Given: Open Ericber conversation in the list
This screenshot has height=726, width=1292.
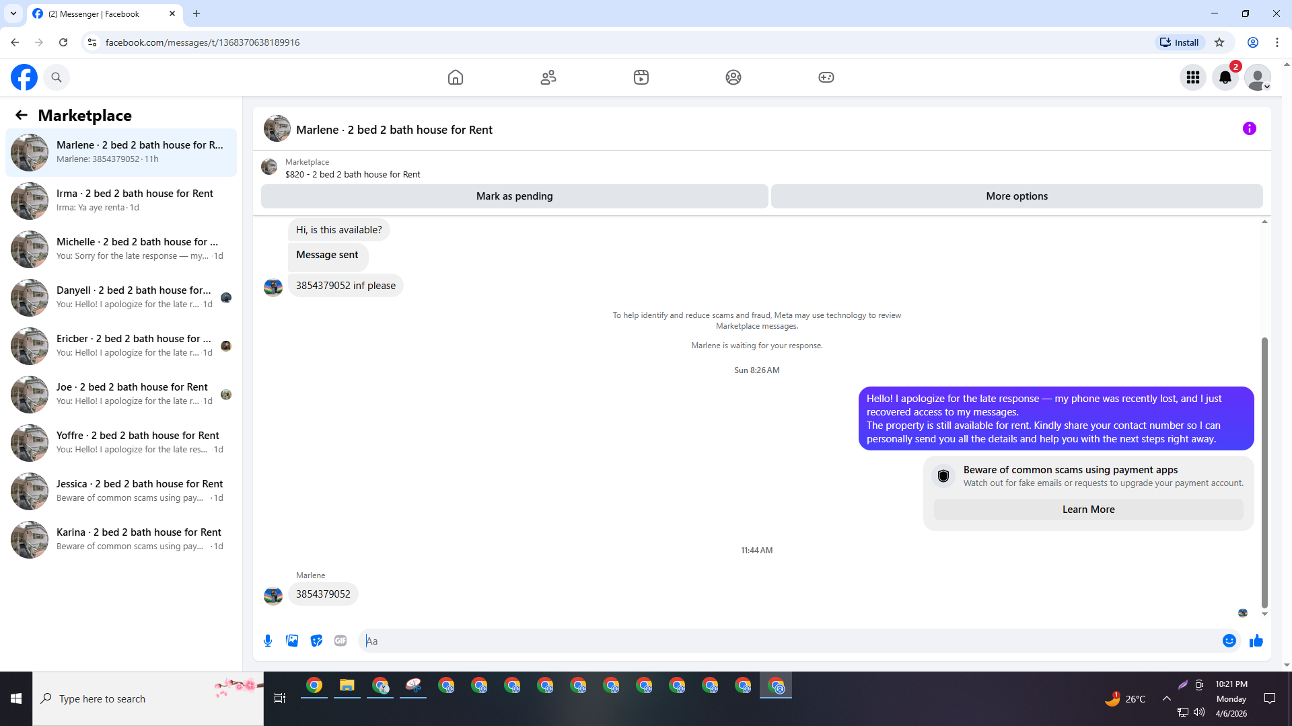Looking at the screenshot, I should click(x=121, y=346).
